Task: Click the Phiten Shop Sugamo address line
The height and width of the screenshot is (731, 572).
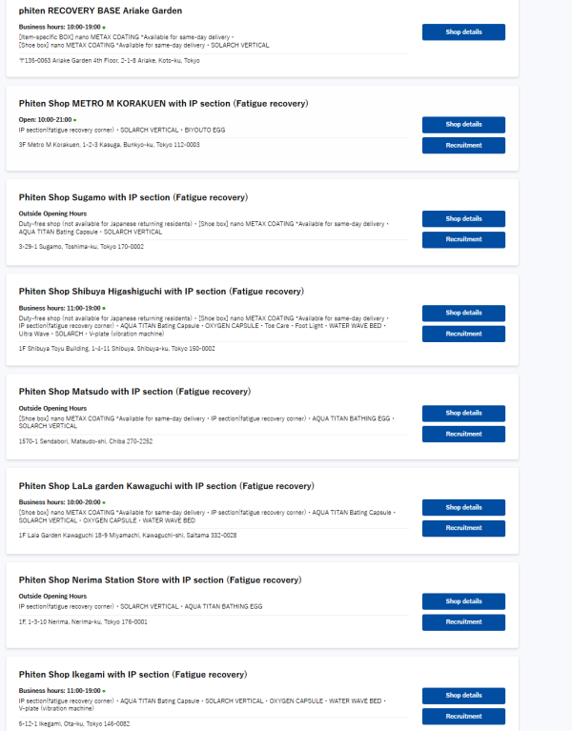Action: point(81,246)
